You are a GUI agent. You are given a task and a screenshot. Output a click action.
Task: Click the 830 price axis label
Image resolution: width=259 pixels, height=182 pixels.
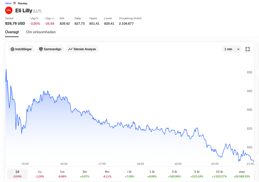pyautogui.click(x=250, y=147)
